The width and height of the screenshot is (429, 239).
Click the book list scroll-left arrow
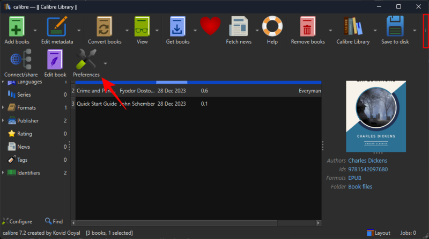73,223
